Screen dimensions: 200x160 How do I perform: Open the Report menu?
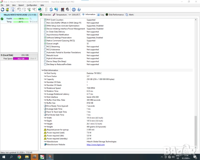(x=21, y=5)
